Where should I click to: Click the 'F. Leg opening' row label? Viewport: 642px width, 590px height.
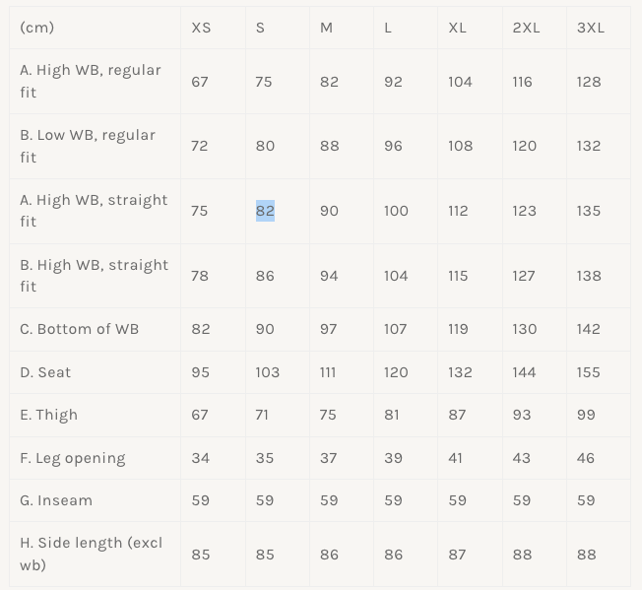(73, 458)
